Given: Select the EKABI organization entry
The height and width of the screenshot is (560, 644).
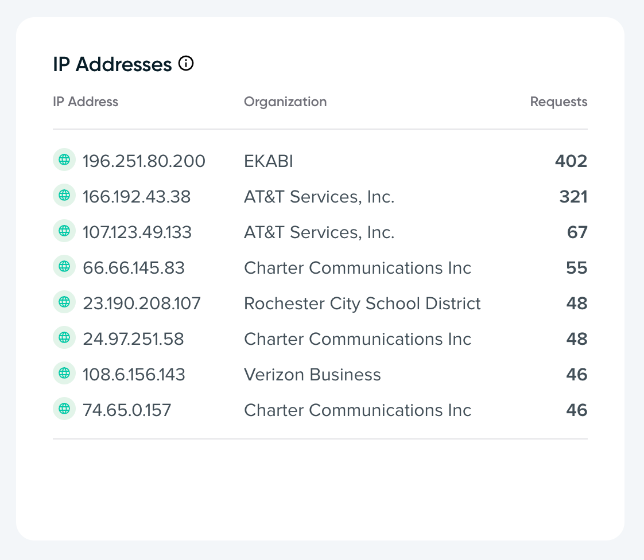Looking at the screenshot, I should pyautogui.click(x=269, y=161).
